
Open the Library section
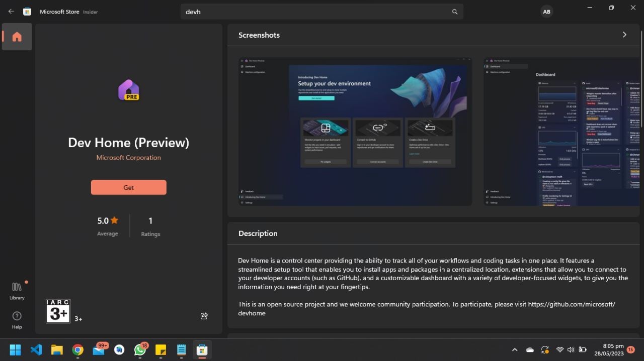pos(17,291)
